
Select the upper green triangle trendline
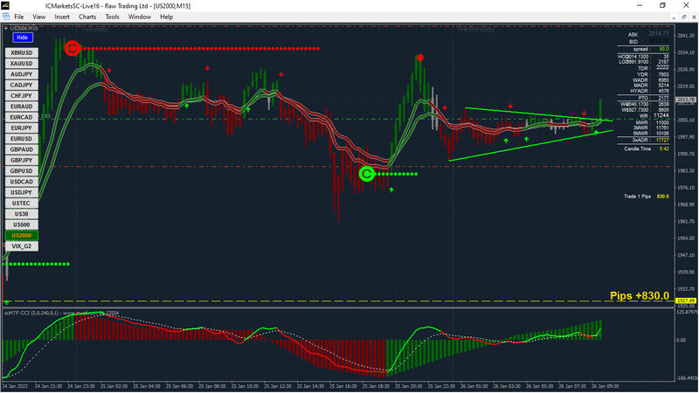click(538, 114)
